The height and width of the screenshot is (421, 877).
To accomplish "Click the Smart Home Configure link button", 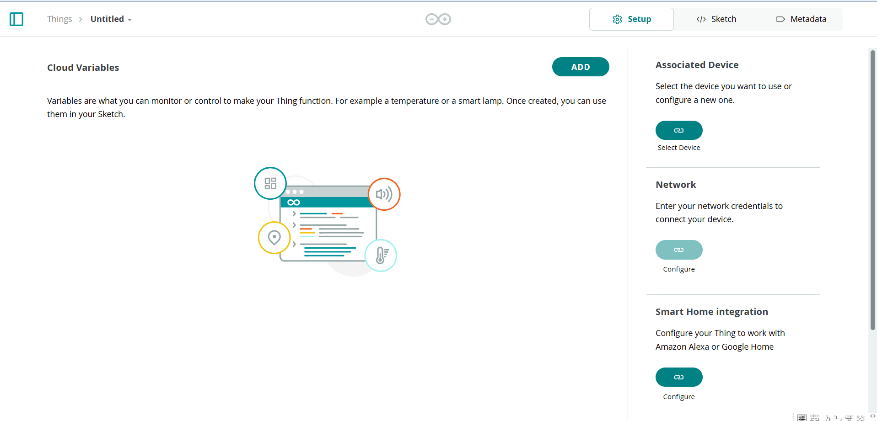I will tap(679, 377).
